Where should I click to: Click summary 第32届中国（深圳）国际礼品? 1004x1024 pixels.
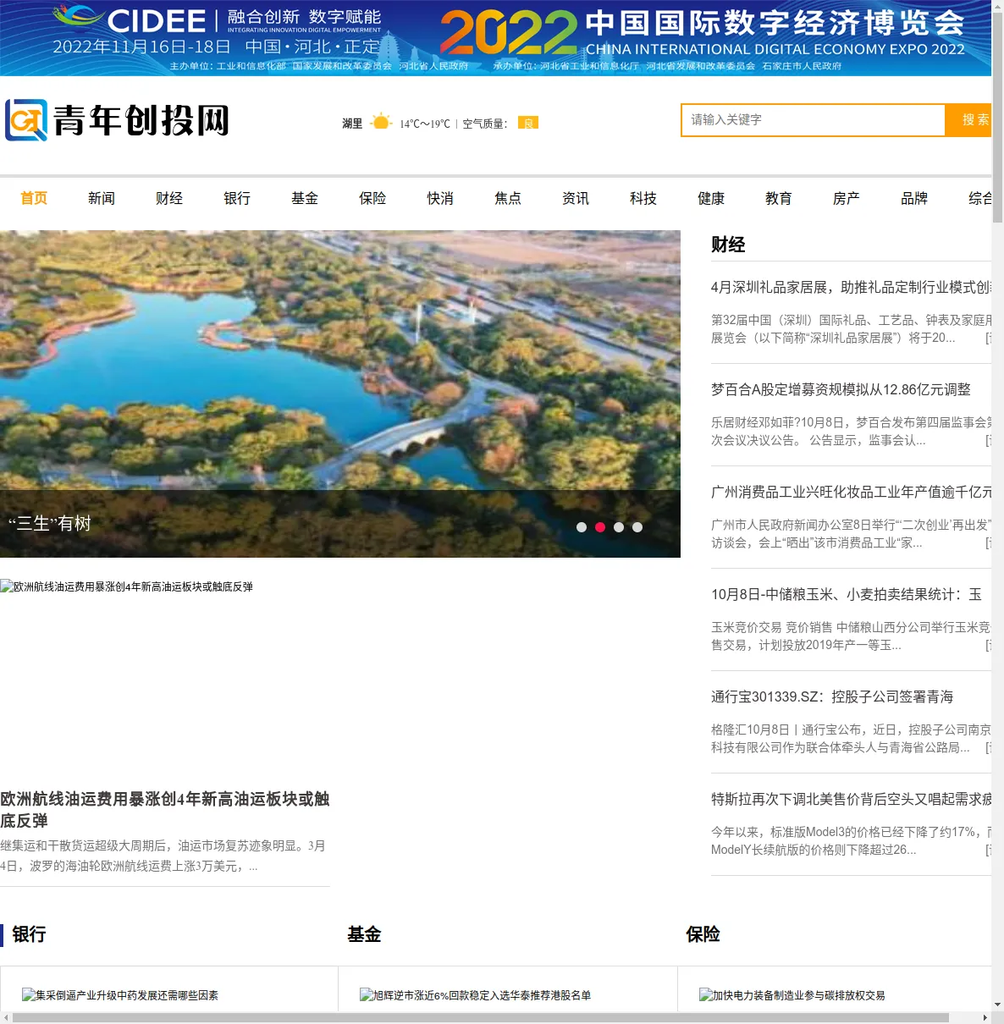(x=851, y=329)
